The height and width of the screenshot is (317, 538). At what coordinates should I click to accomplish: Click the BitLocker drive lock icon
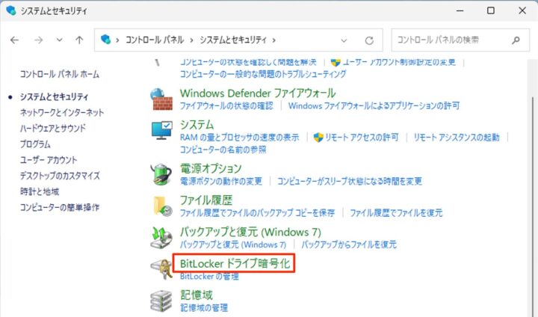(162, 269)
